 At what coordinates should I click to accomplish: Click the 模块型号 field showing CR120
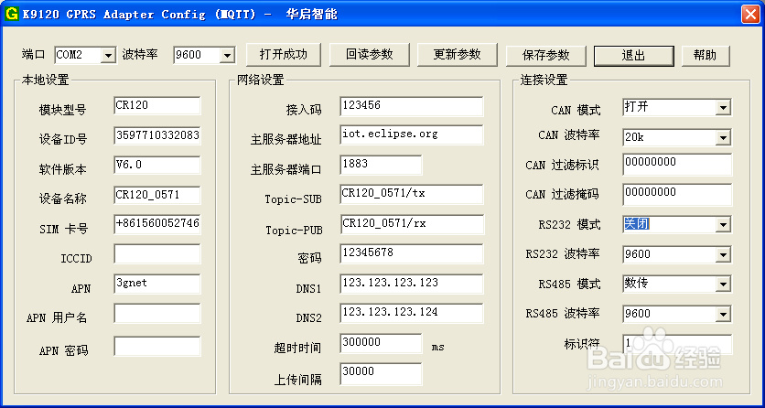[157, 106]
